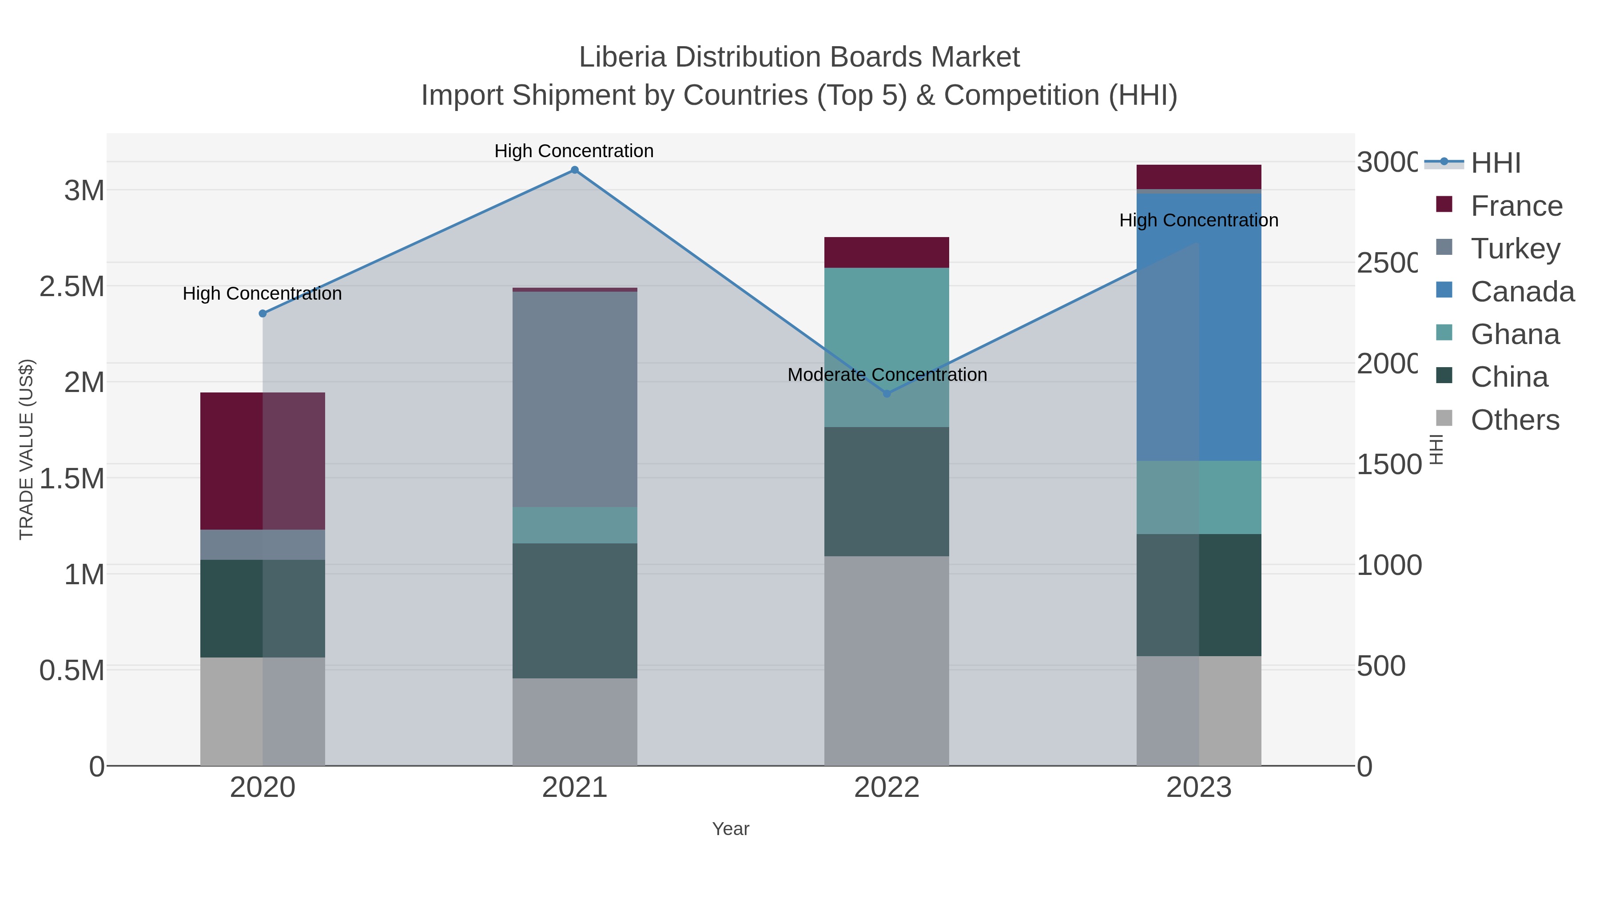Click the China segment of 2021 bar
The height and width of the screenshot is (899, 1599).
click(575, 611)
